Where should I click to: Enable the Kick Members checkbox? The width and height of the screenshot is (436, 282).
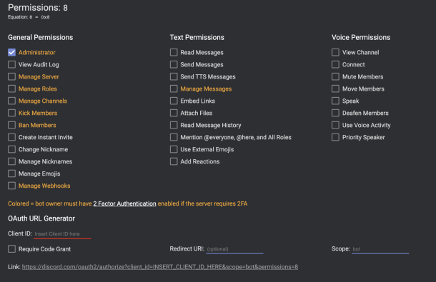pyautogui.click(x=11, y=113)
